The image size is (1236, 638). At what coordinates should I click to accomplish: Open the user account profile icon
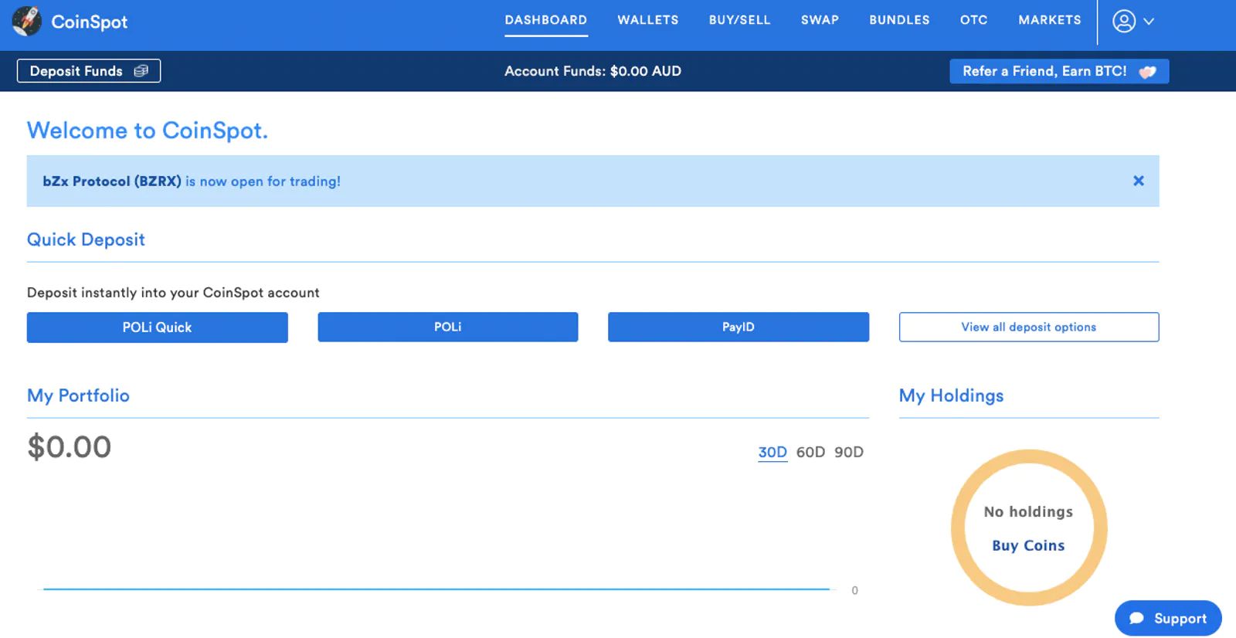point(1124,21)
